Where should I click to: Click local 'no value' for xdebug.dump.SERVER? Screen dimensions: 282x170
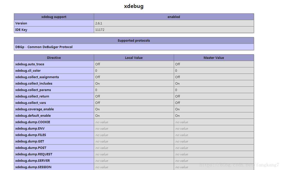click(x=134, y=161)
